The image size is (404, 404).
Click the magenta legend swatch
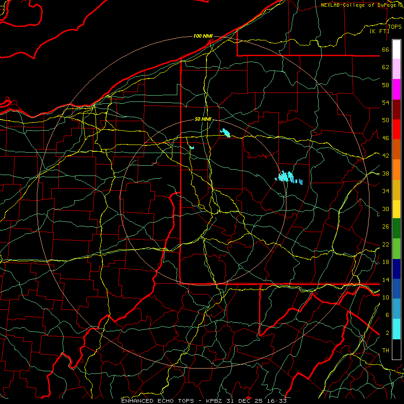pos(396,89)
